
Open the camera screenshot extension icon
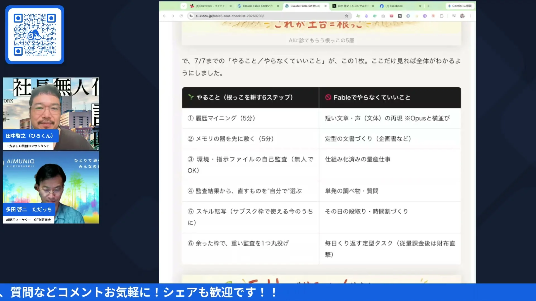pos(383,16)
